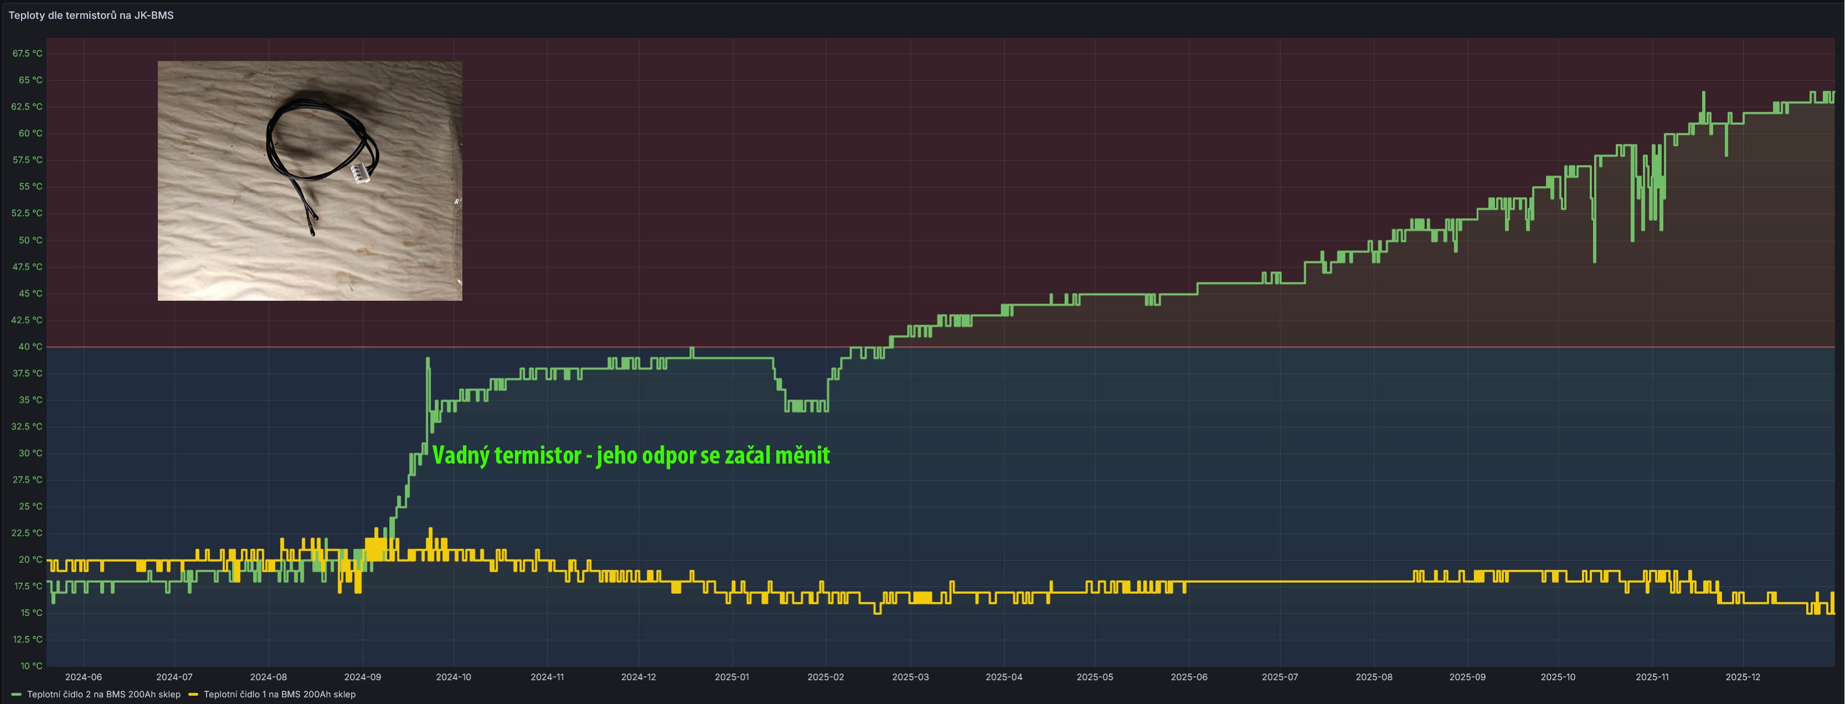The image size is (1845, 704).
Task: Click the yellow color swatch in the legend
Action: (193, 694)
